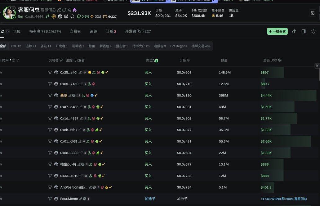Click the edit pencil beside the token name
The height and width of the screenshot is (206, 320).
click(59, 10)
